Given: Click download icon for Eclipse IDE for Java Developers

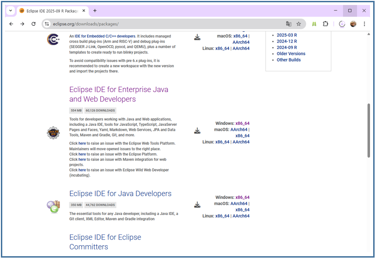Looking at the screenshot, I should (197, 205).
